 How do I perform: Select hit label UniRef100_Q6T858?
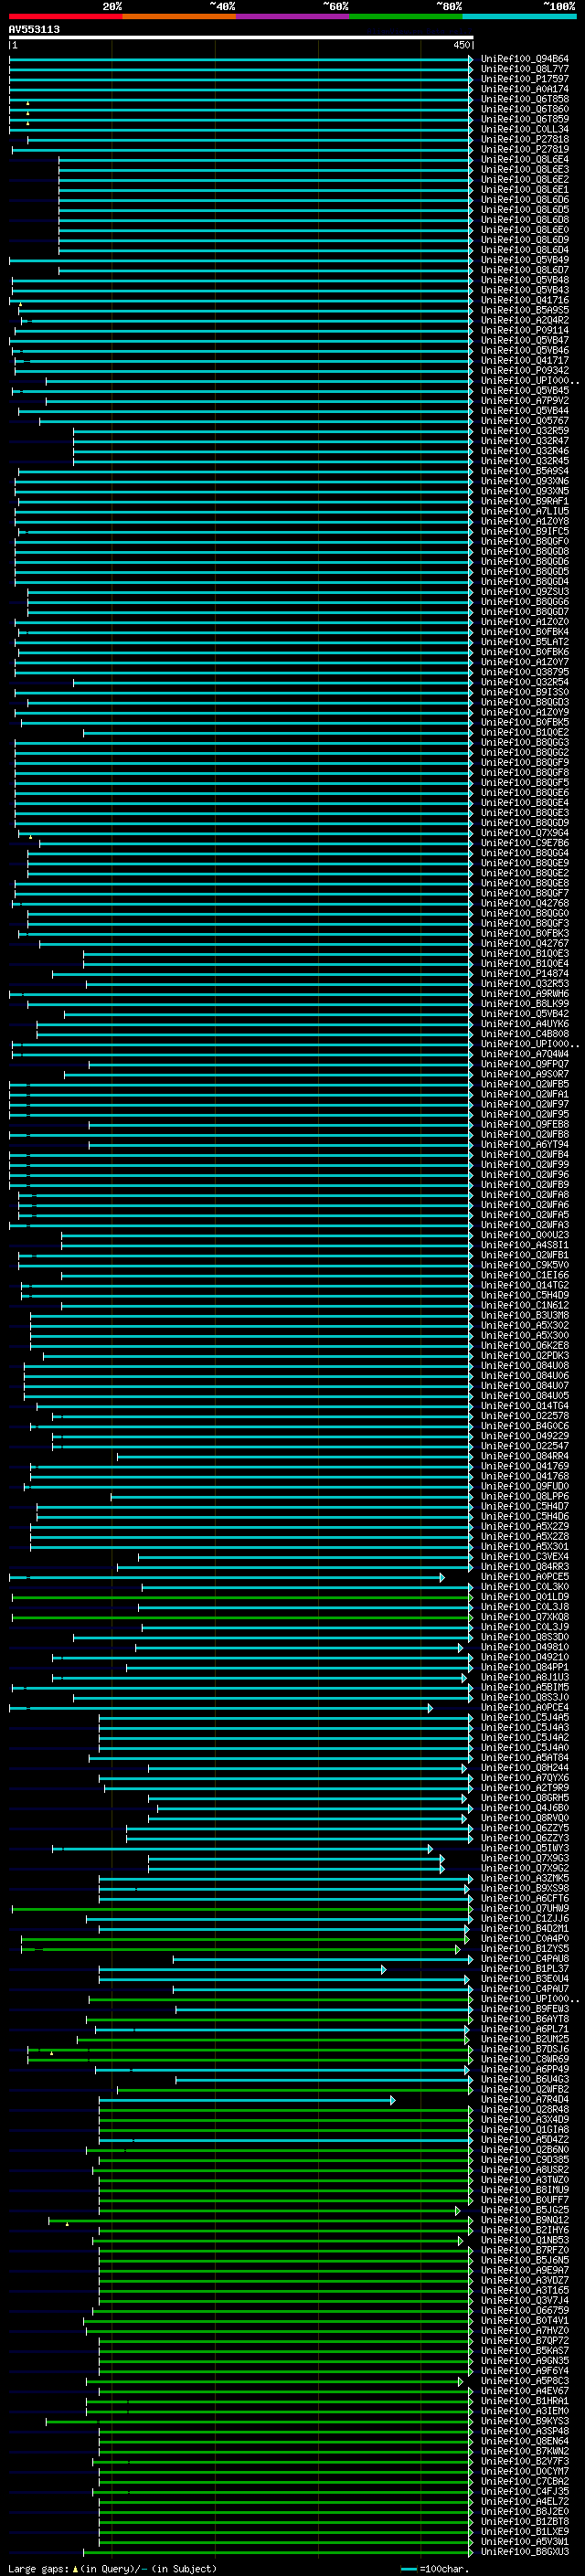point(524,99)
